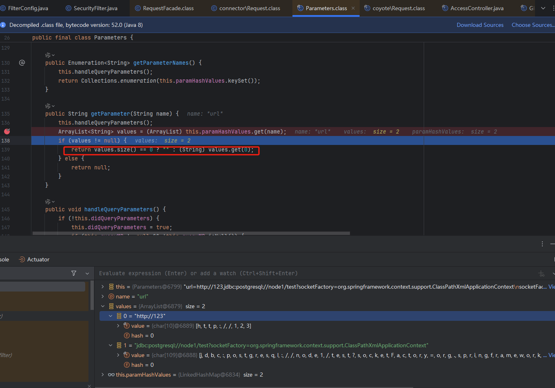Expand this.paramHashValues LinkedHashMap watch
This screenshot has height=388, width=555.
103,375
